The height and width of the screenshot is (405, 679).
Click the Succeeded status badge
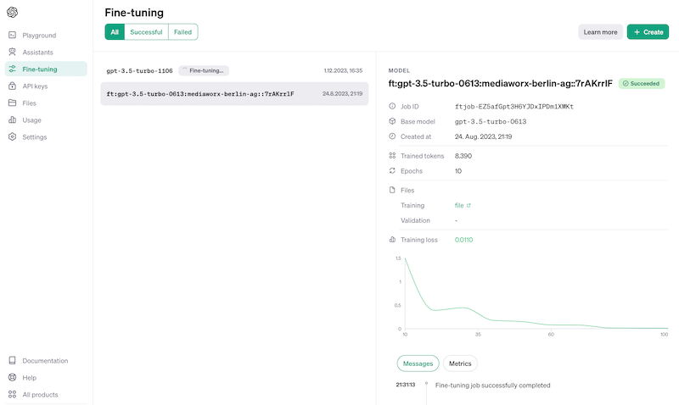click(x=642, y=83)
